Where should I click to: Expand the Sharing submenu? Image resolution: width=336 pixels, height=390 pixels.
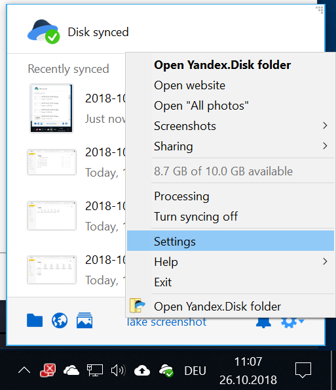point(231,146)
